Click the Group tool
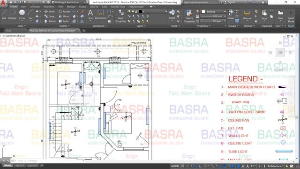 click(x=231, y=15)
